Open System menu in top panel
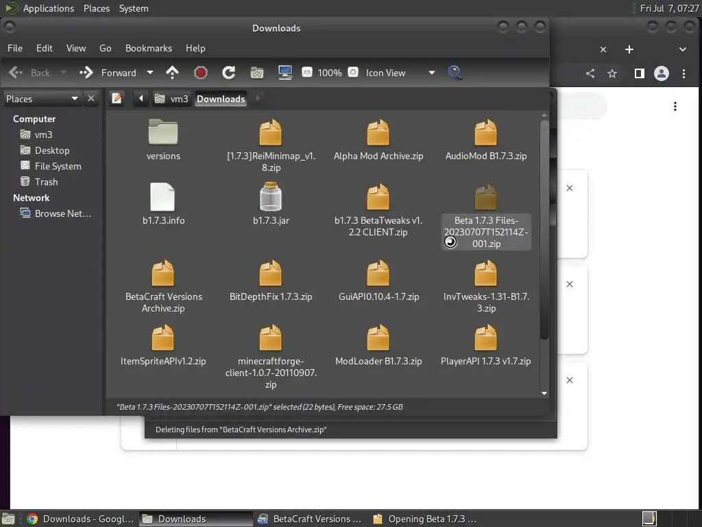 click(x=134, y=8)
